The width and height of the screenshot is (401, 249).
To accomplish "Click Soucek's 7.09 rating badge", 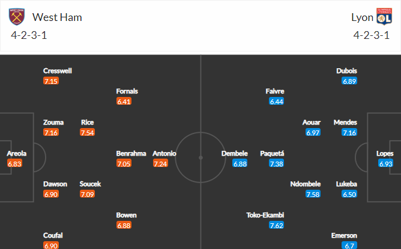I will pos(88,194).
